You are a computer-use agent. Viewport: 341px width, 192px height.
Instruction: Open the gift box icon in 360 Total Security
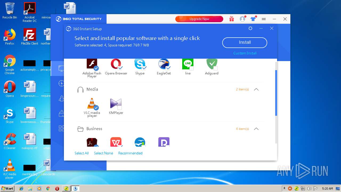click(x=232, y=19)
